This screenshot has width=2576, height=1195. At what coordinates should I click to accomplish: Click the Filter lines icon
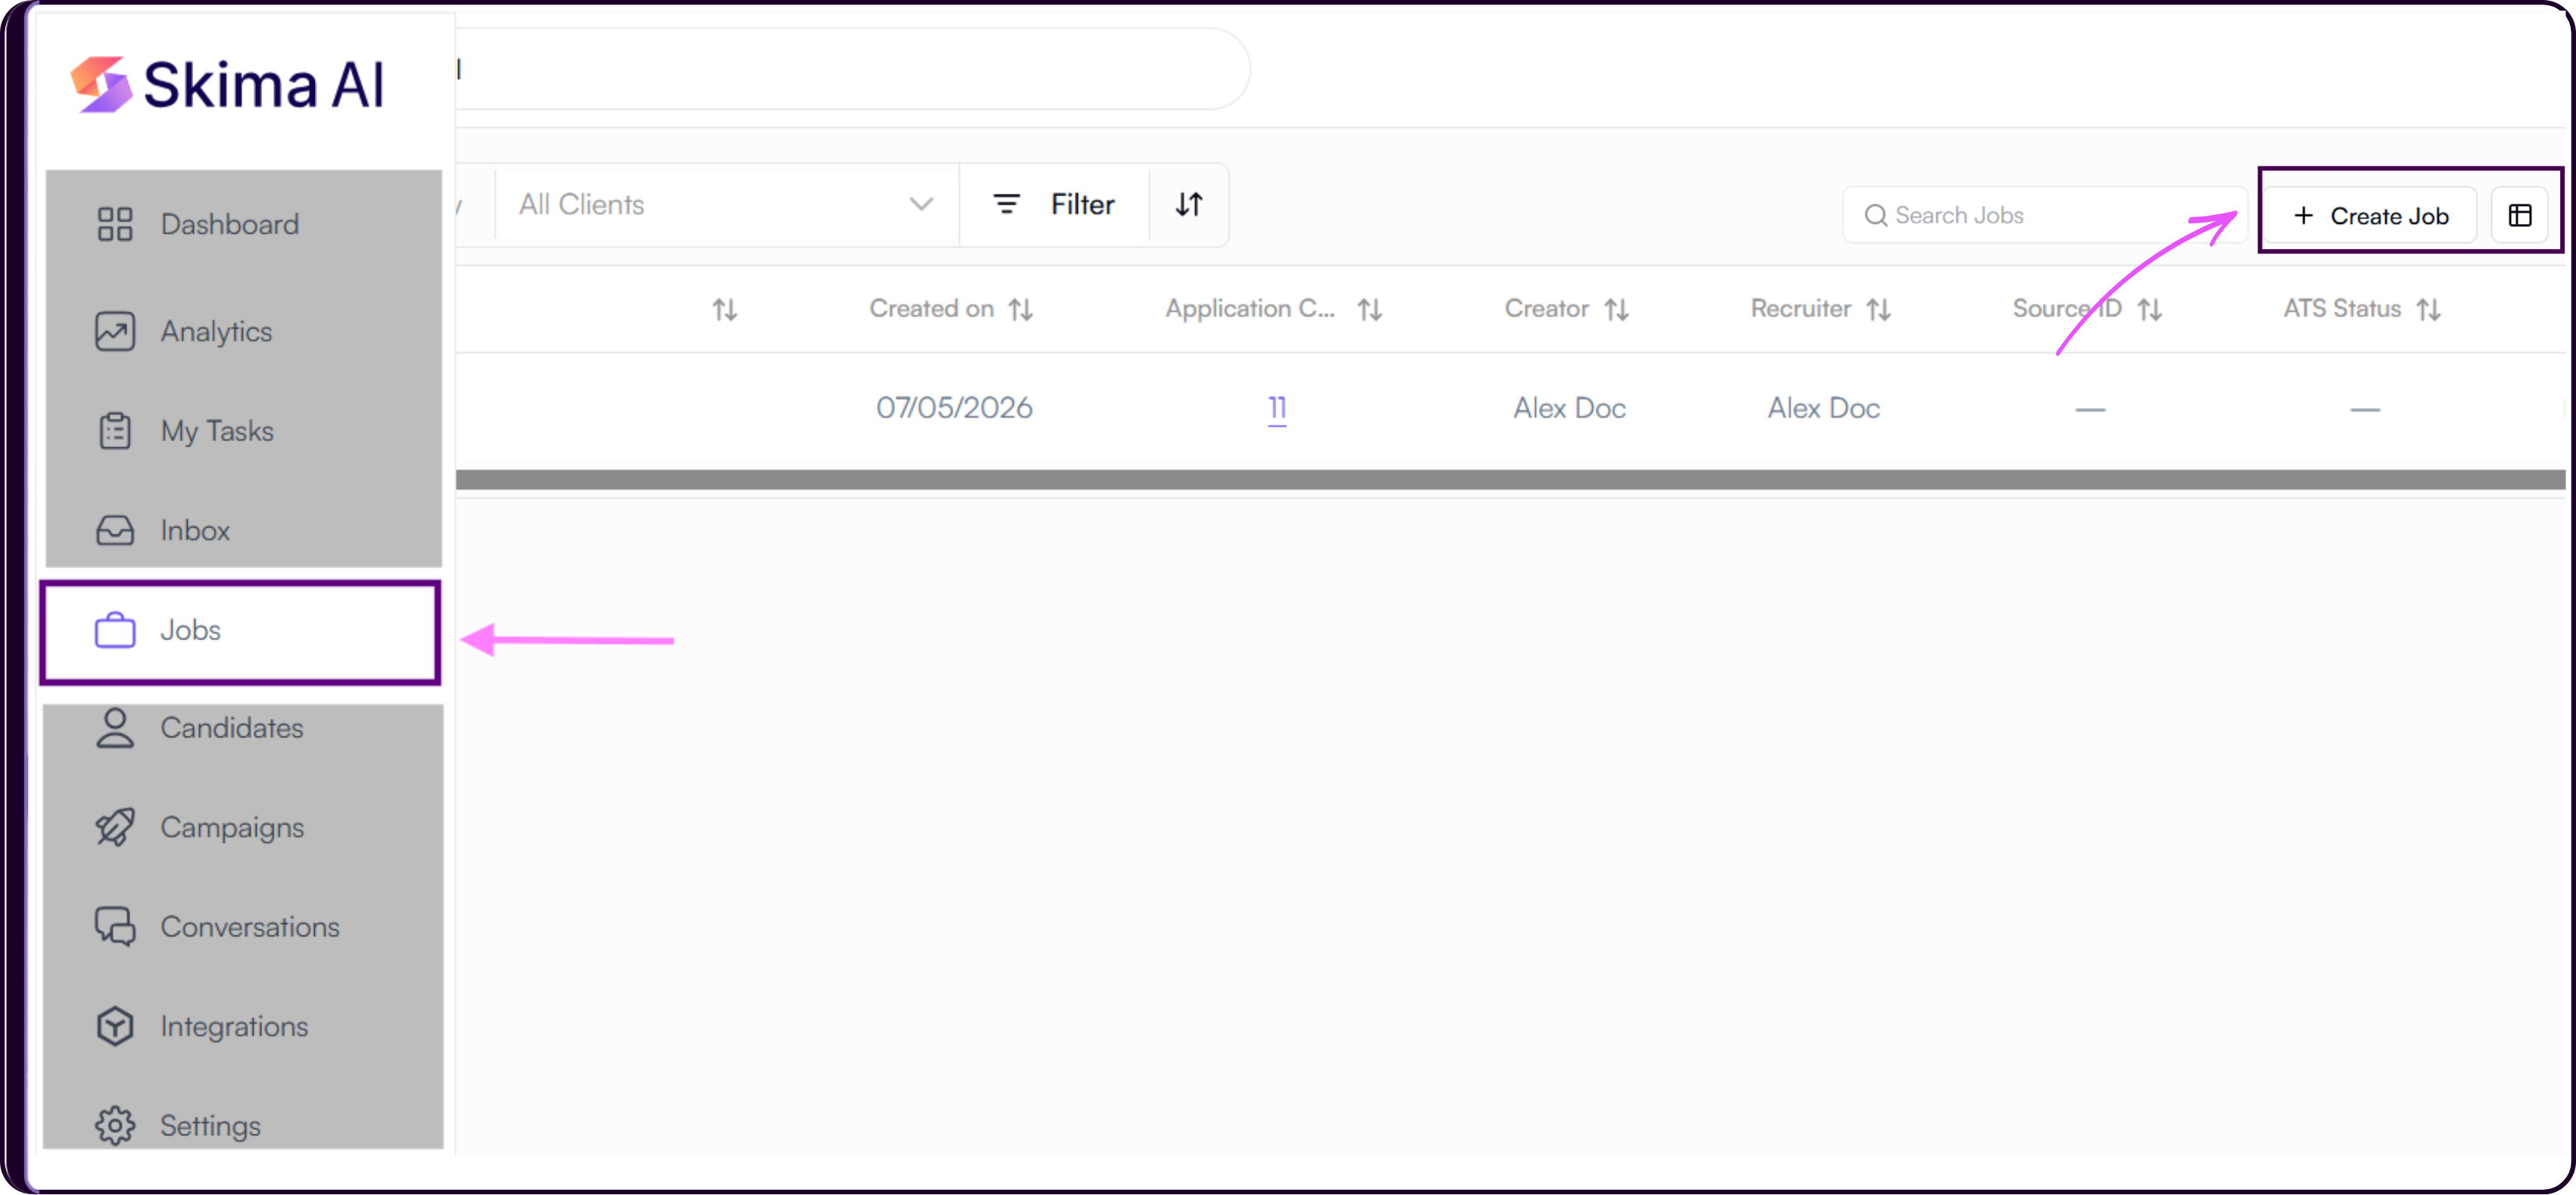point(1006,205)
